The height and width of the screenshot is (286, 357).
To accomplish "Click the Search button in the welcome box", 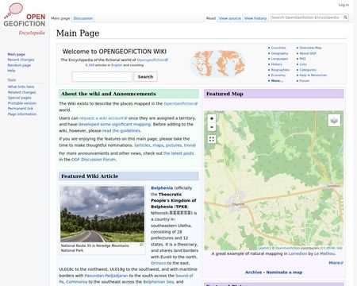I will click(x=145, y=77).
